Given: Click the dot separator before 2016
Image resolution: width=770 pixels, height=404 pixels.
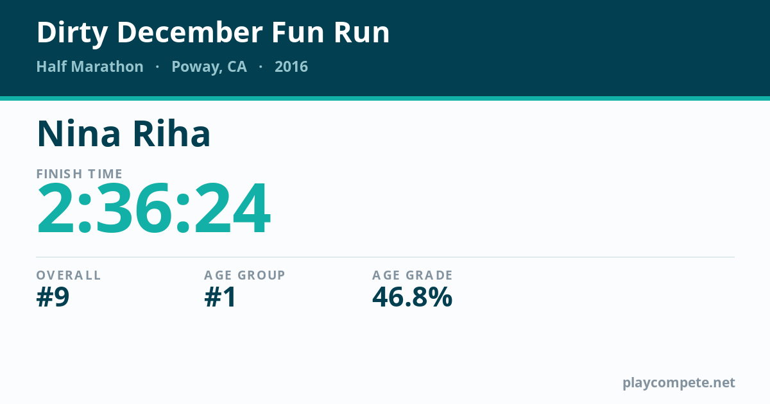Looking at the screenshot, I should (x=261, y=67).
